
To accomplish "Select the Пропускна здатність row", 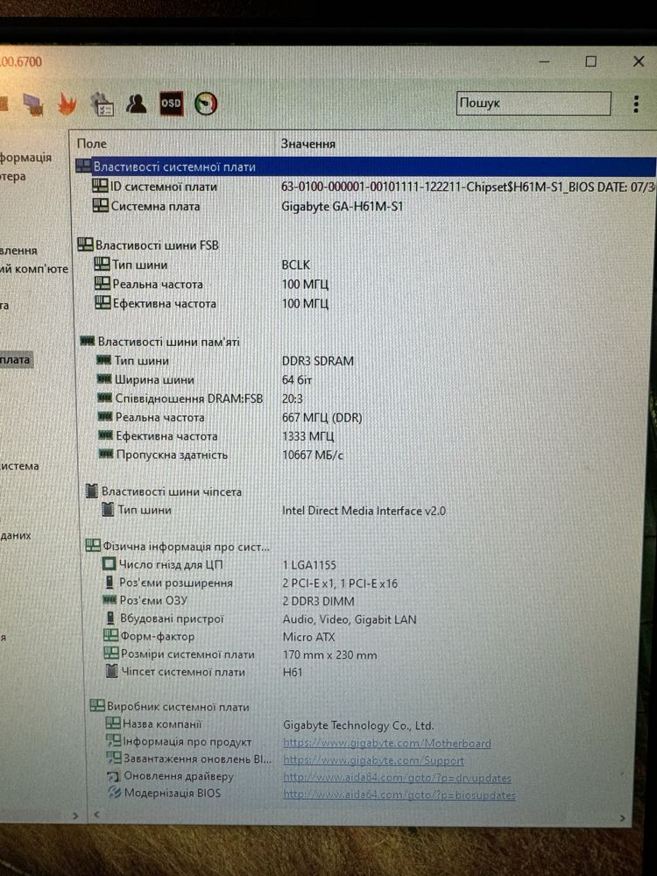I will [x=221, y=456].
